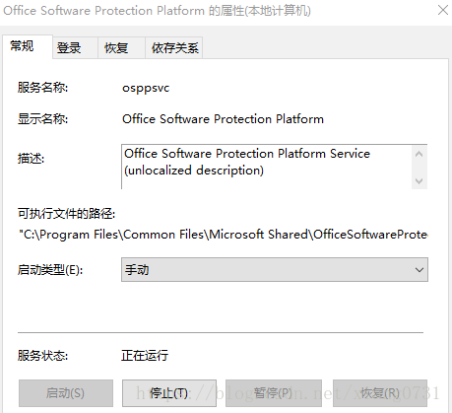Viewport: 452px width, 413px height.
Task: Open the 登录 tab
Action: point(75,48)
